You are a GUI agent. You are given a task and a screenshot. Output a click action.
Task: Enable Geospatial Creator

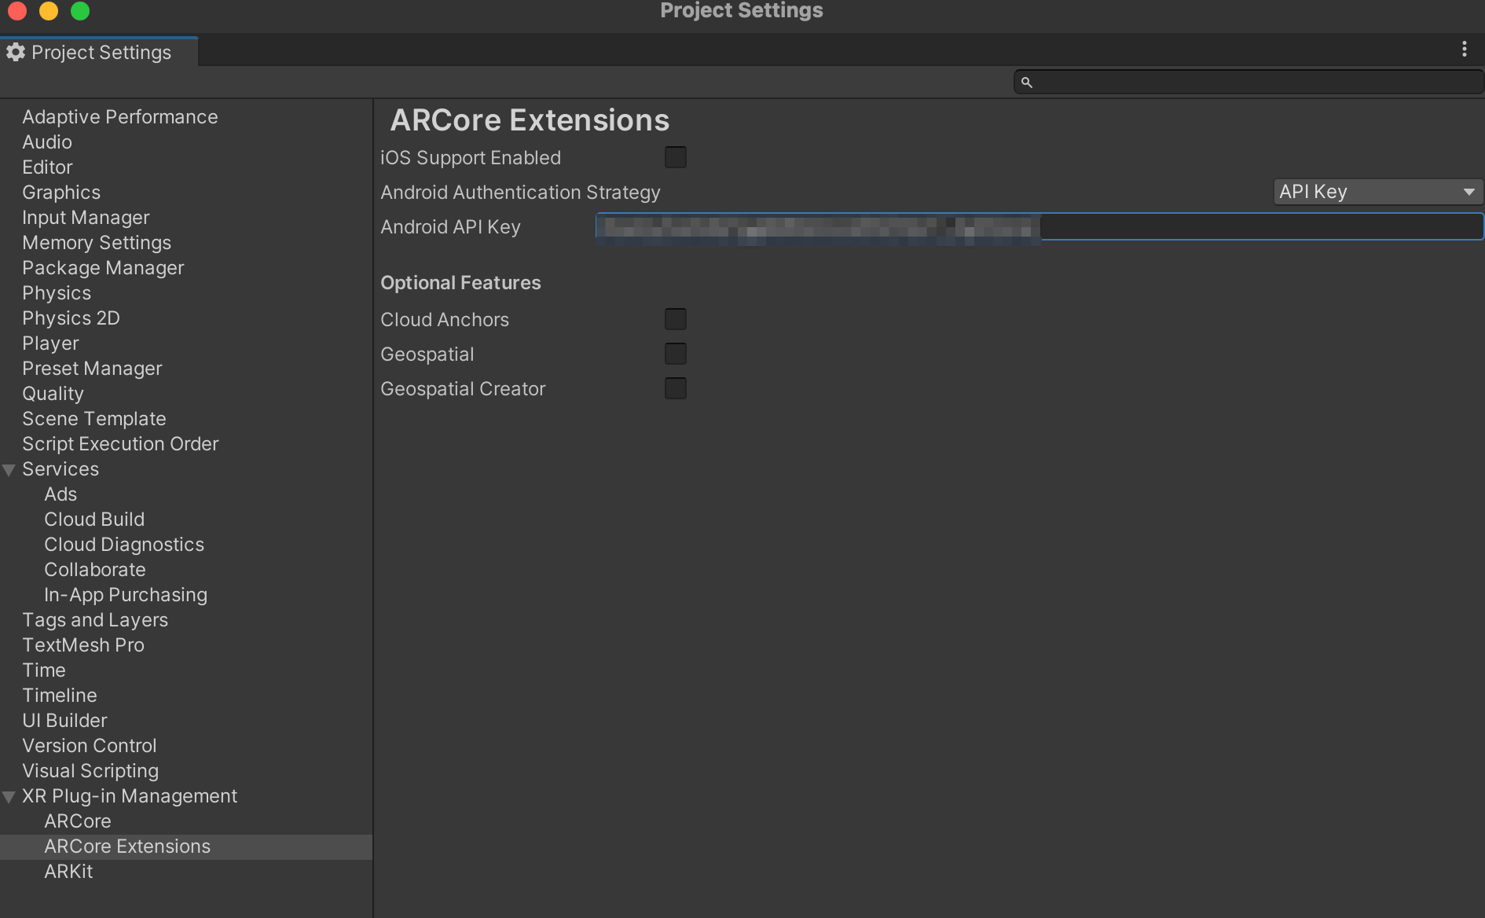pyautogui.click(x=676, y=388)
